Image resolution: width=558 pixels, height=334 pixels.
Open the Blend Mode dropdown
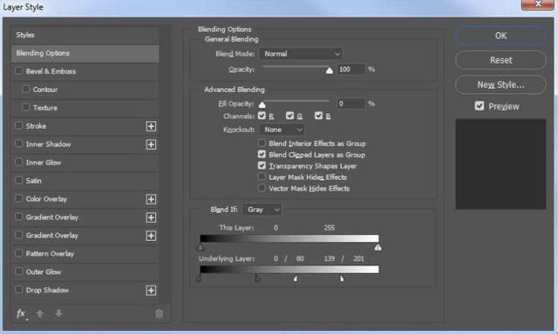(301, 54)
